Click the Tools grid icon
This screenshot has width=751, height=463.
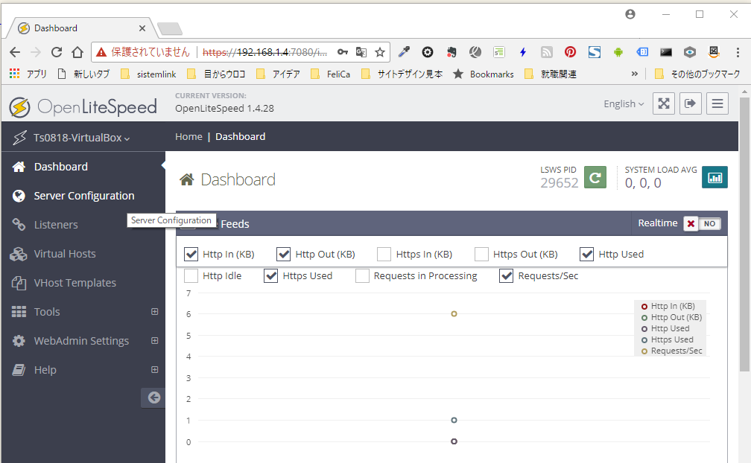click(x=19, y=312)
